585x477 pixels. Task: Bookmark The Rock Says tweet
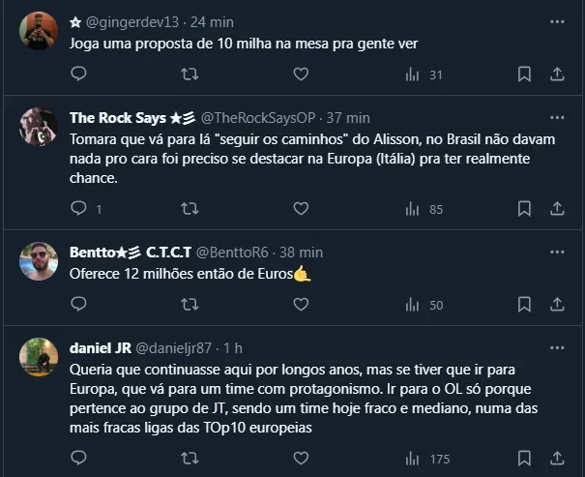[x=524, y=208]
